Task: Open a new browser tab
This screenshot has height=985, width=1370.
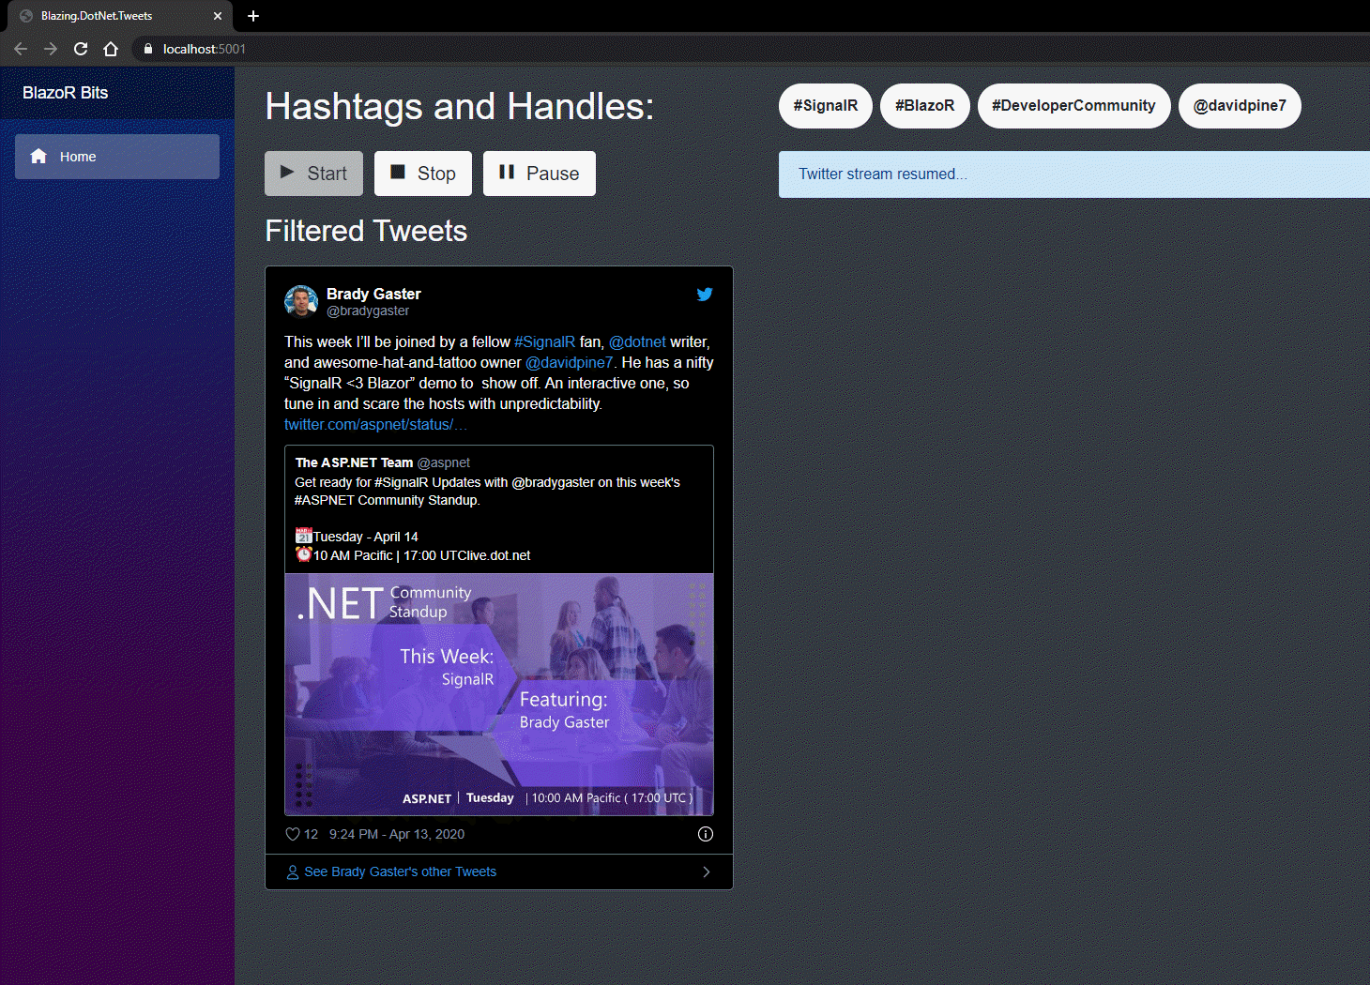Action: click(x=253, y=16)
